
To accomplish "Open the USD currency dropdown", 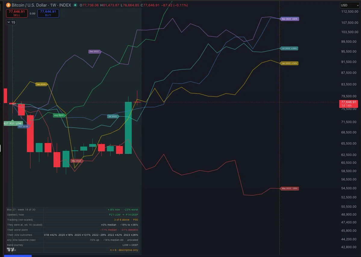I will point(350,5).
